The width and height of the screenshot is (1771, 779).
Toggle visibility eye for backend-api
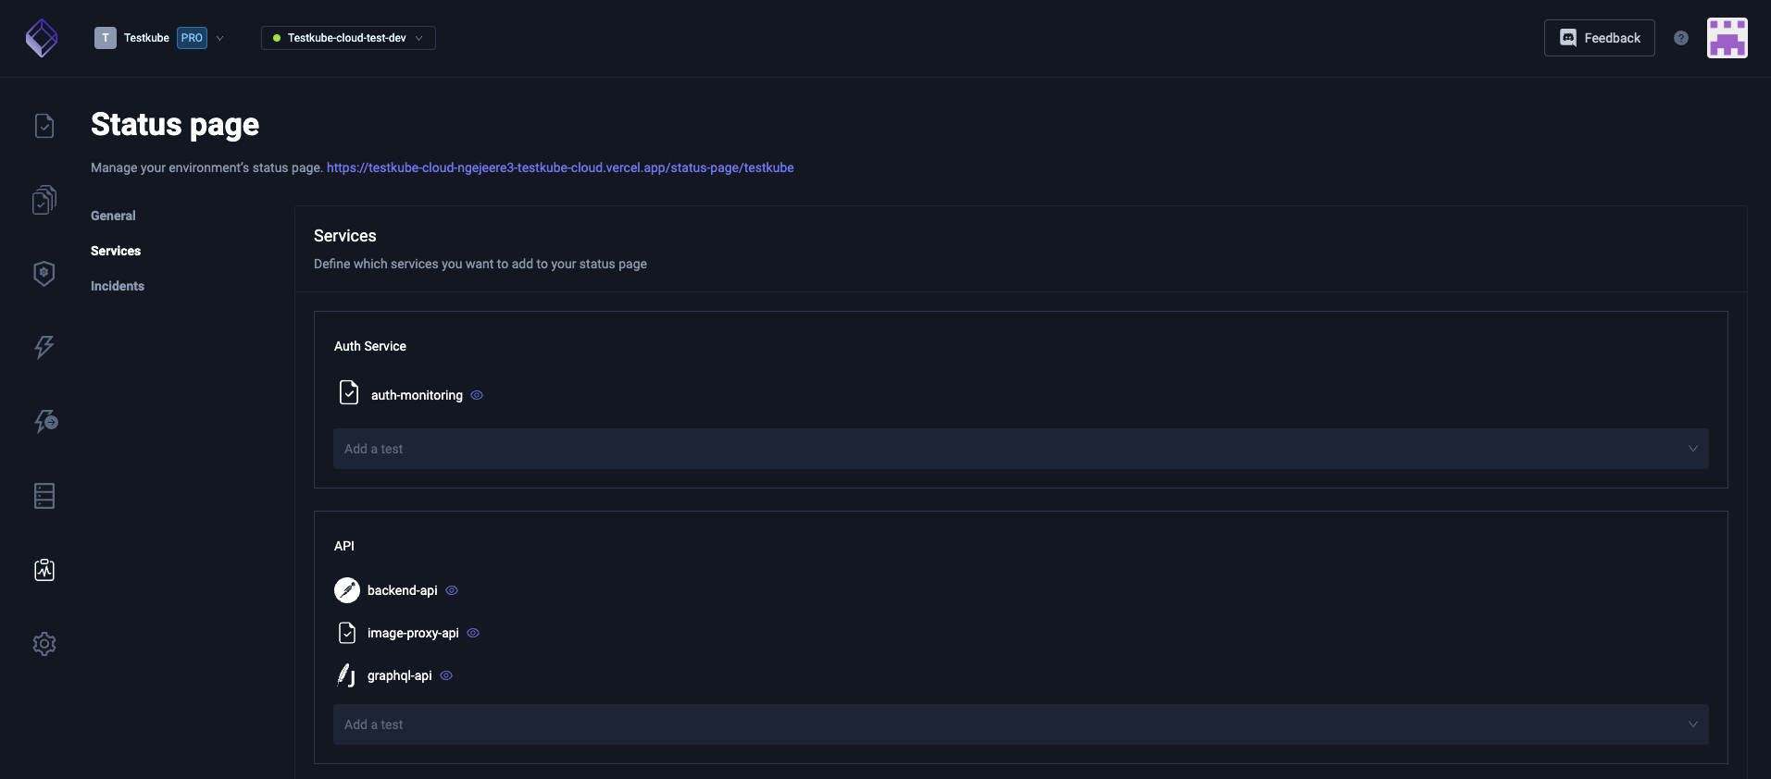click(x=452, y=590)
